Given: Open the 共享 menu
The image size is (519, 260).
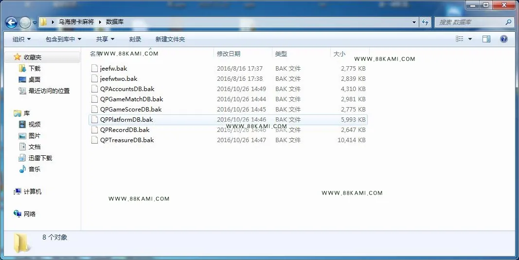Looking at the screenshot, I should [x=105, y=39].
